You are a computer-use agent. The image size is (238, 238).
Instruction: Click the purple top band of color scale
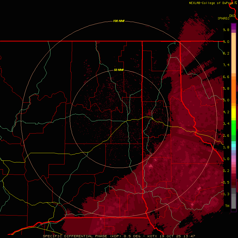tap(234, 26)
